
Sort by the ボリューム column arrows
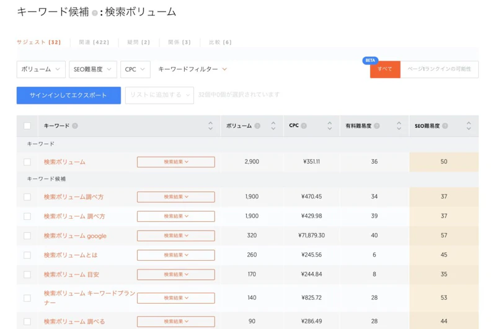coord(273,126)
